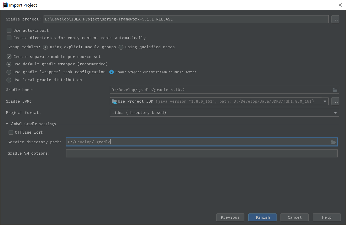Uncheck Create separate module per source set
Image resolution: width=346 pixels, height=225 pixels.
coord(9,57)
